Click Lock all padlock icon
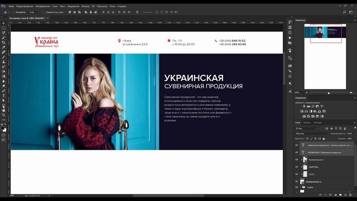Viewport: 357px width, 201px height. 324,138
